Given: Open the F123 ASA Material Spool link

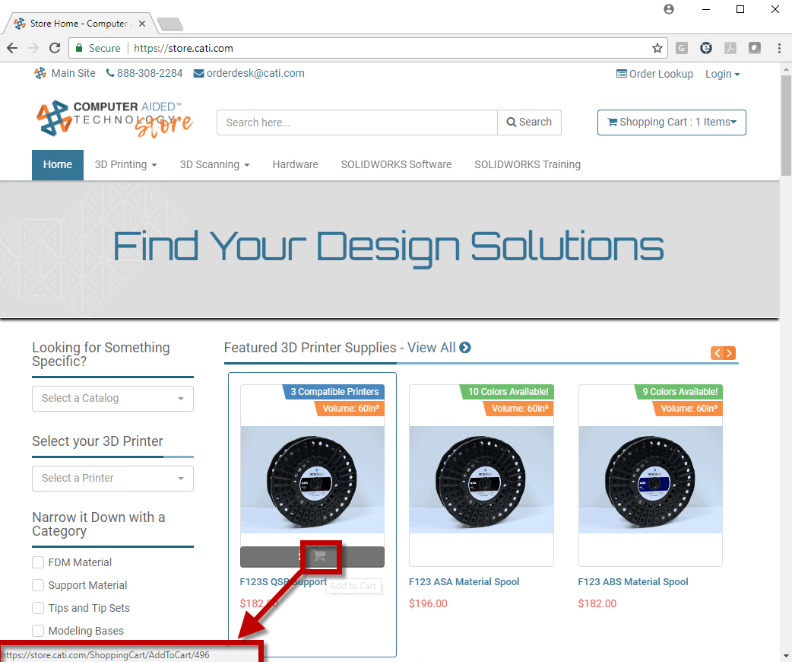Looking at the screenshot, I should point(464,581).
